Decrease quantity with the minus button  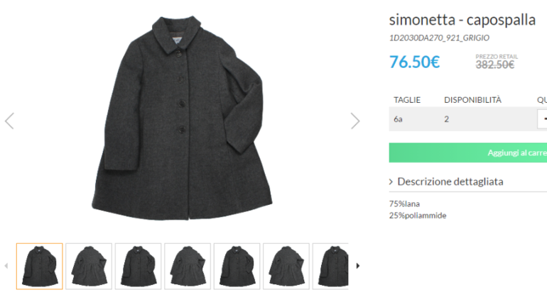[x=543, y=119]
